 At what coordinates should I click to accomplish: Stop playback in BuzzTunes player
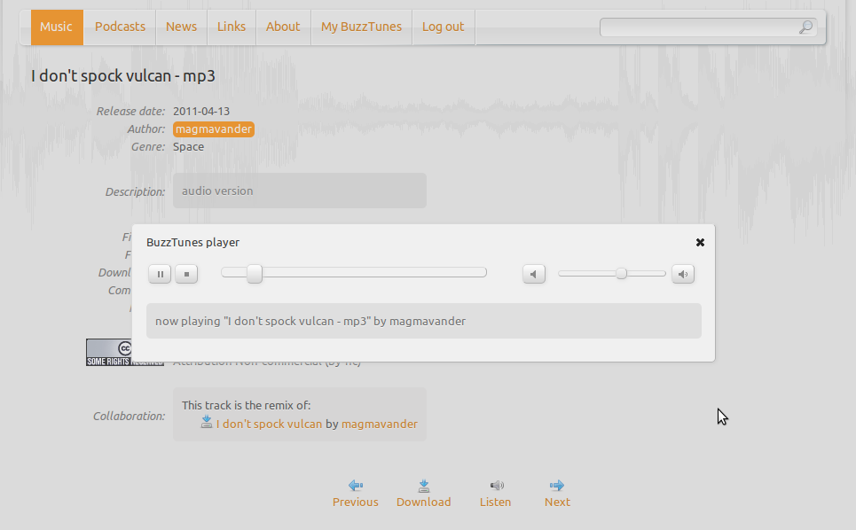pos(186,274)
